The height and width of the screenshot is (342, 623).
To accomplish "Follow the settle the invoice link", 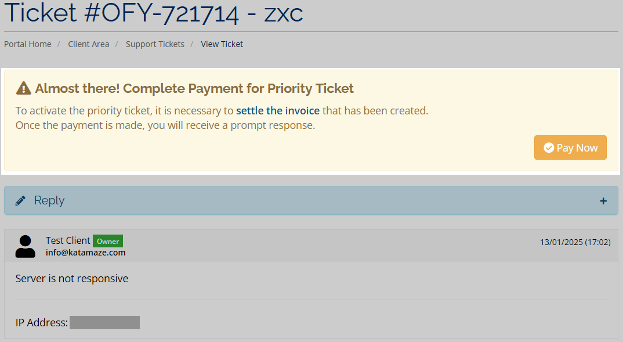I will (x=278, y=110).
